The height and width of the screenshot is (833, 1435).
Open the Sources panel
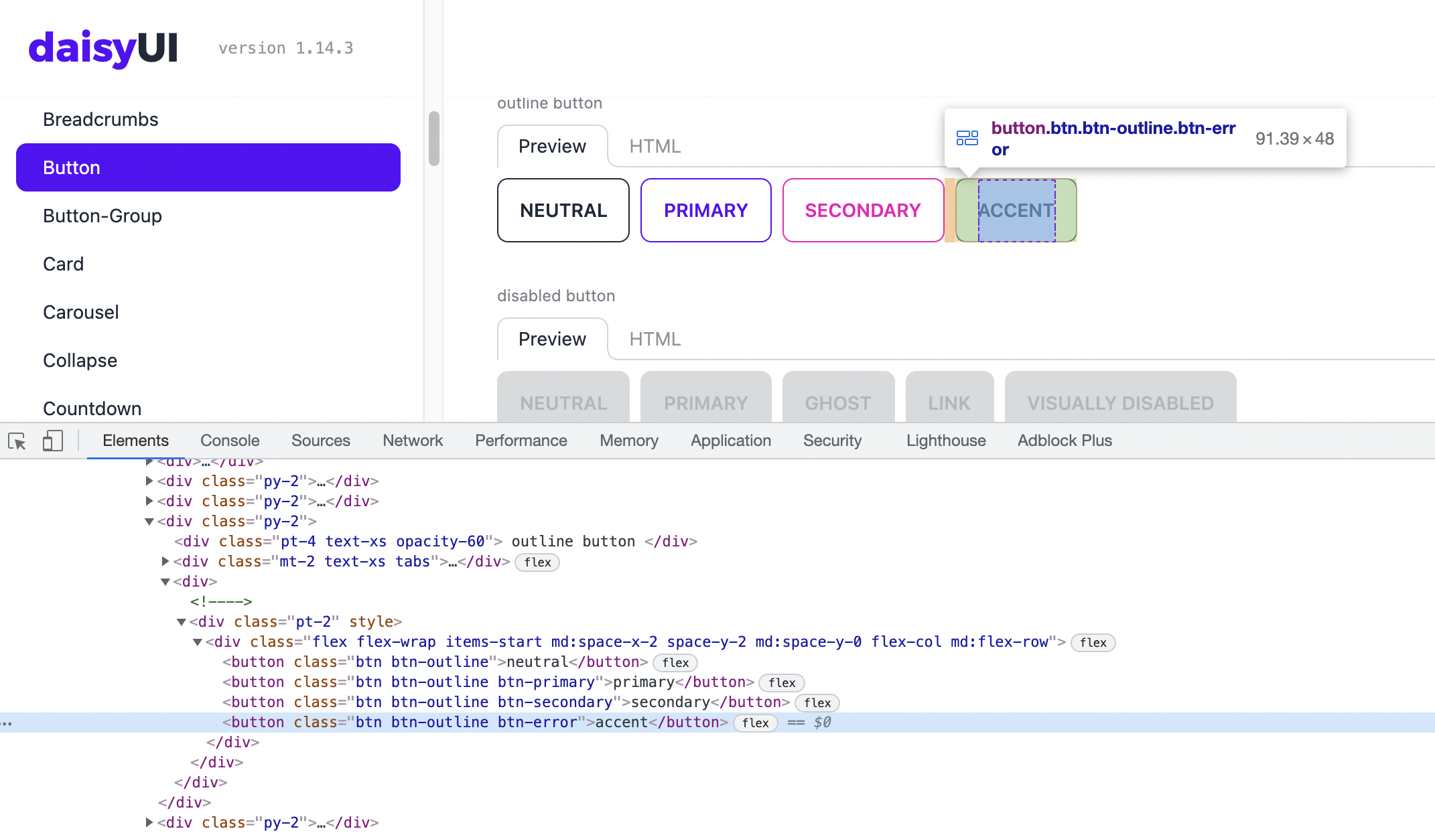(320, 441)
